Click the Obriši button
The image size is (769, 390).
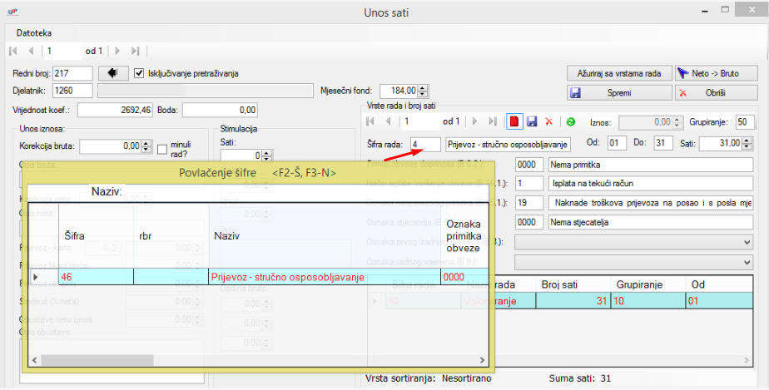716,92
